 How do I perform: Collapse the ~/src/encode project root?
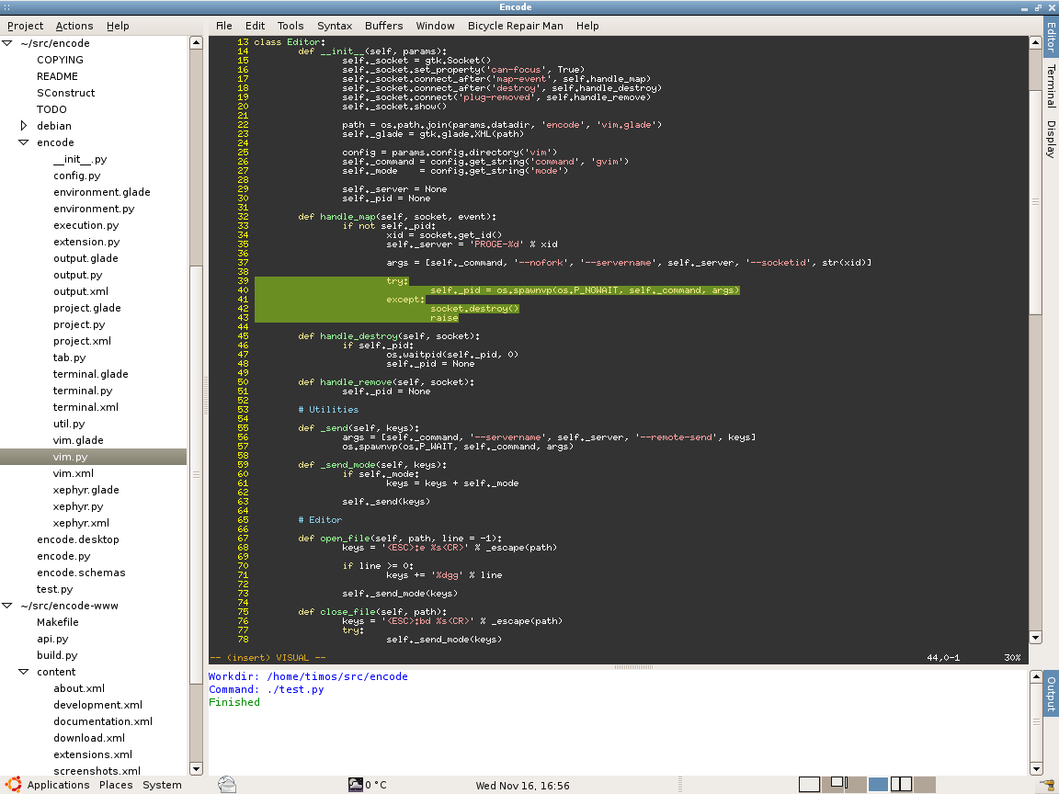click(x=7, y=43)
